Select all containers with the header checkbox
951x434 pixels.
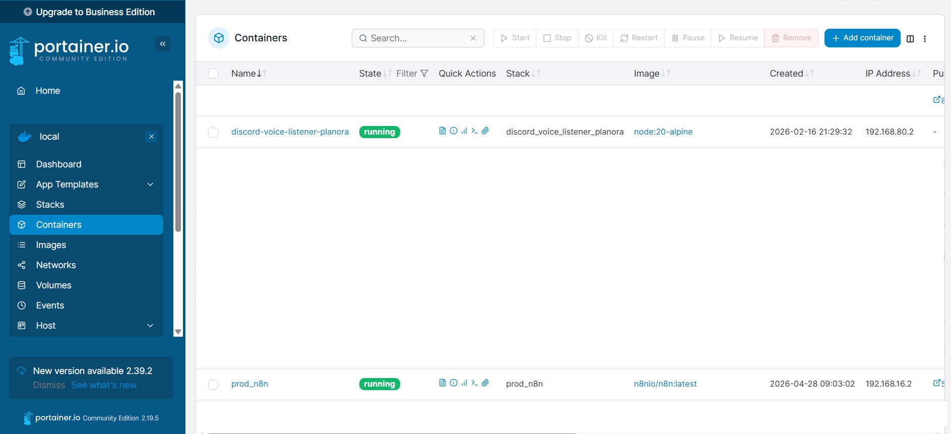pyautogui.click(x=213, y=74)
